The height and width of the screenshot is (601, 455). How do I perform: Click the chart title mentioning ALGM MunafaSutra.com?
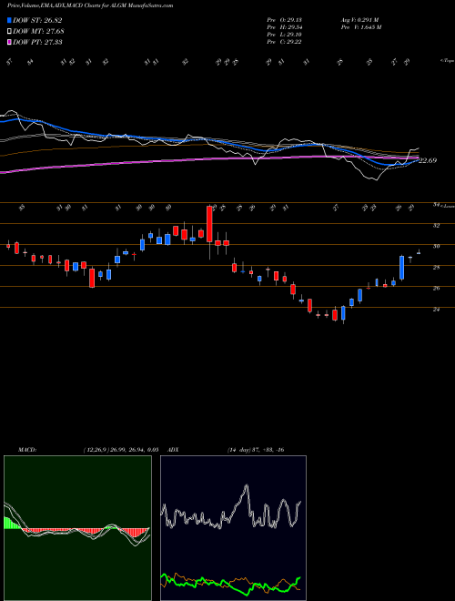pyautogui.click(x=90, y=5)
